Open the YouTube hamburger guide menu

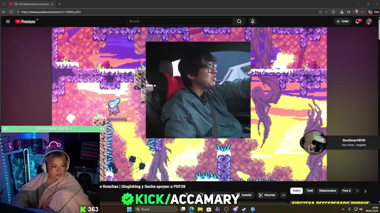[8, 21]
